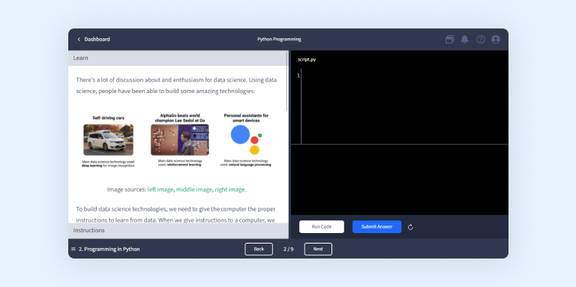Click the black output console area
The width and height of the screenshot is (576, 287).
[400, 179]
